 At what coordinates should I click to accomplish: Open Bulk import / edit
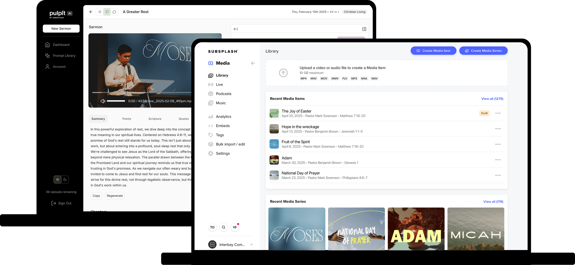coord(227,144)
